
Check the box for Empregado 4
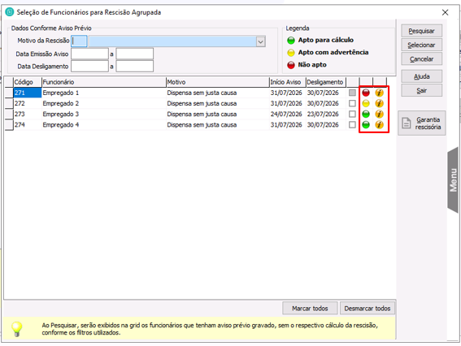(x=352, y=125)
